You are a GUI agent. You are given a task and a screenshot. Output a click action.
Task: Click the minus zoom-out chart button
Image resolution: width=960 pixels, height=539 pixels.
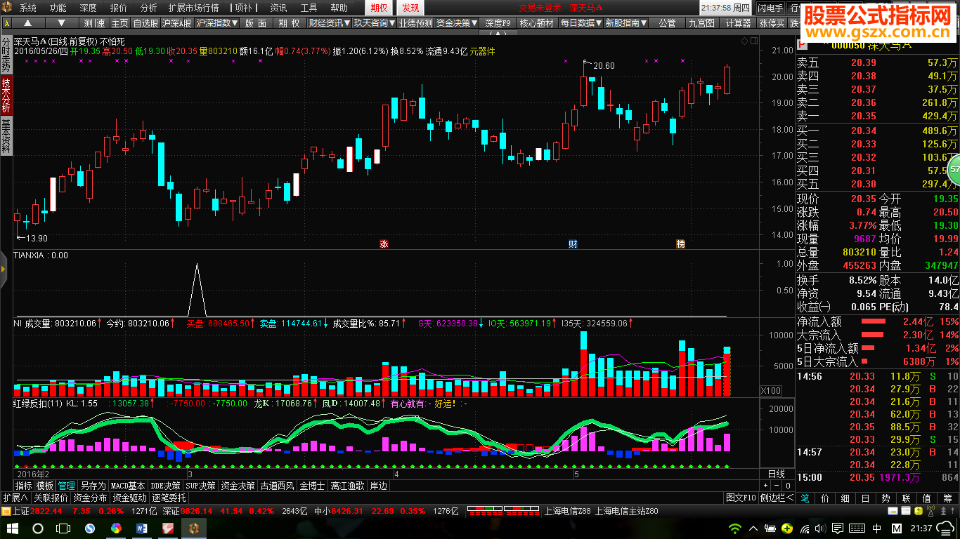click(x=776, y=486)
